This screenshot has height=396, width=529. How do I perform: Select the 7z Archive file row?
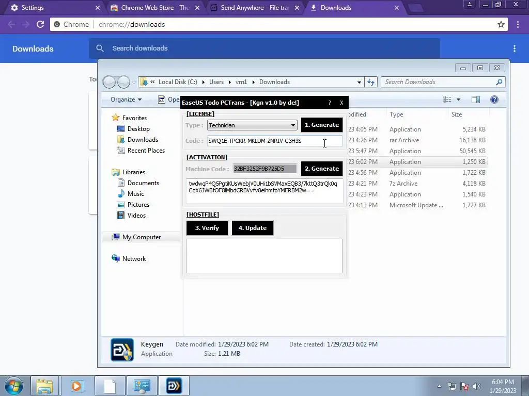tap(417, 184)
